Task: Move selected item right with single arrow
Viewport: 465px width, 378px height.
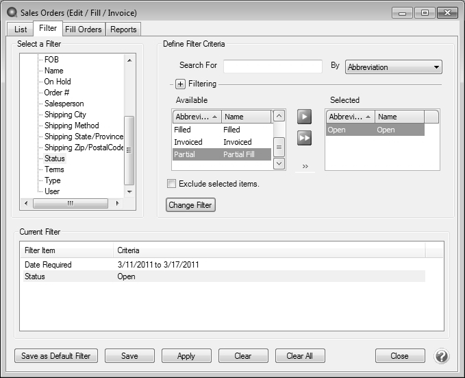Action: coord(304,117)
